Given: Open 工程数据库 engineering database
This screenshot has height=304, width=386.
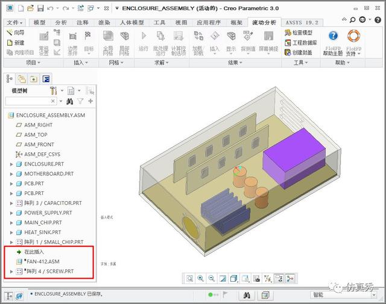Looking at the screenshot, I should tap(300, 43).
